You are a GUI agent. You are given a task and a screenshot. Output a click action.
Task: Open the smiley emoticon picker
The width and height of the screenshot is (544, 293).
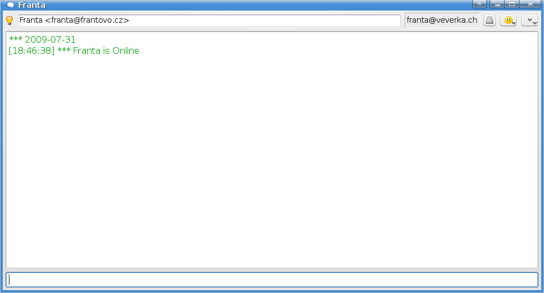click(509, 20)
